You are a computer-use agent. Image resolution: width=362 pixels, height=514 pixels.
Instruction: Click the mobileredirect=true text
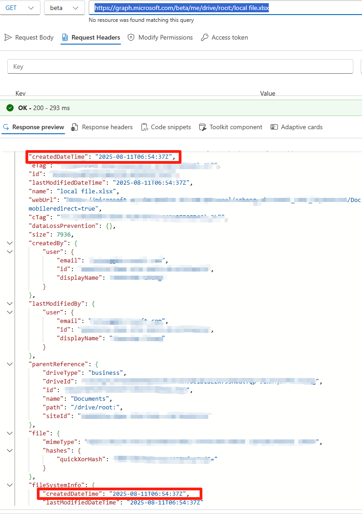tap(64, 208)
